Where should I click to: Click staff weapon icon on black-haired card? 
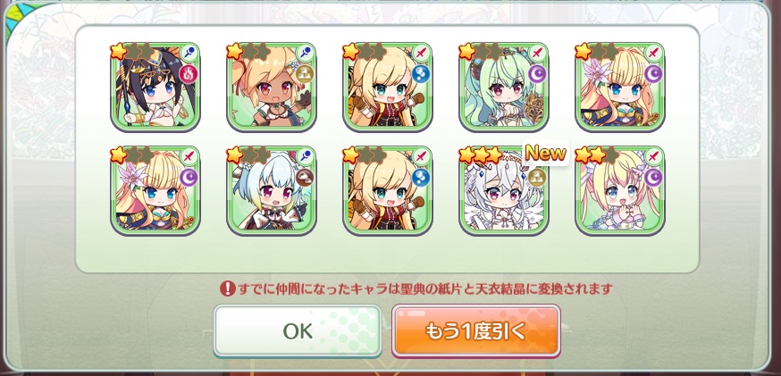tap(189, 52)
